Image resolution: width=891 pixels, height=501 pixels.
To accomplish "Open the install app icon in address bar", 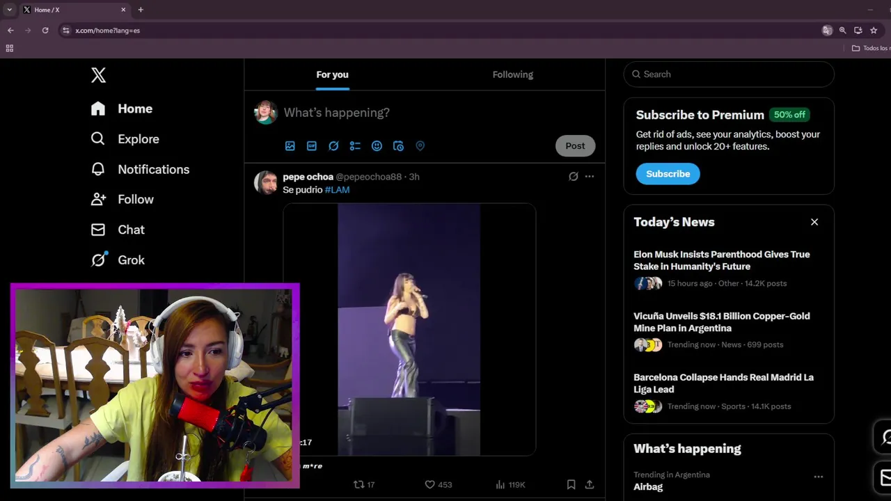I will click(858, 31).
